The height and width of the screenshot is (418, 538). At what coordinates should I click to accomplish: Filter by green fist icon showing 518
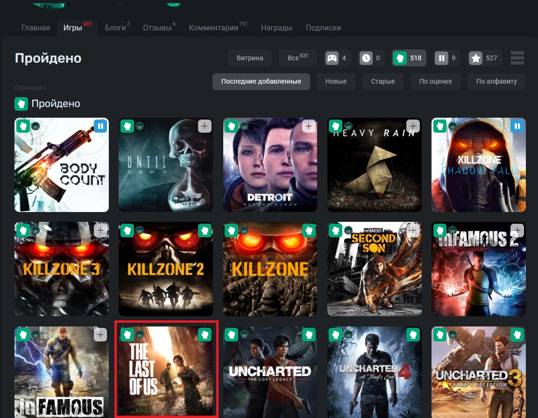click(x=409, y=58)
